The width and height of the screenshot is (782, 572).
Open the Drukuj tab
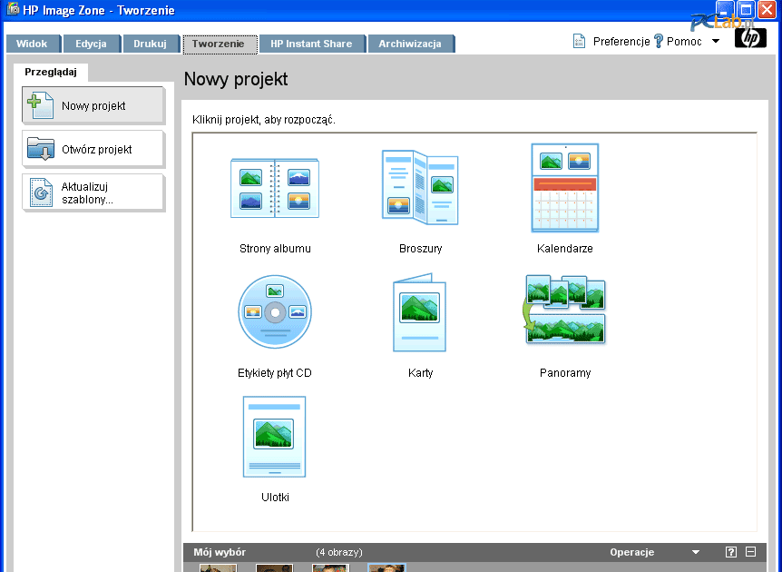coord(152,44)
